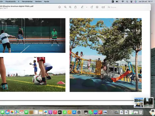Open Messages from the Dock
The image size is (155, 116).
pos(3,112)
